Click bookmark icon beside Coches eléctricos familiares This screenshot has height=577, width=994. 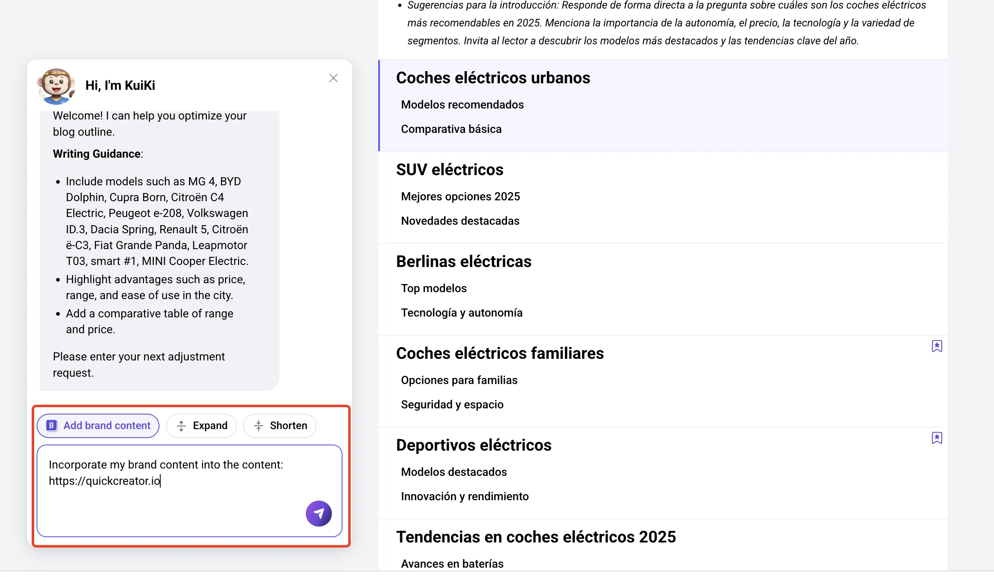(937, 346)
